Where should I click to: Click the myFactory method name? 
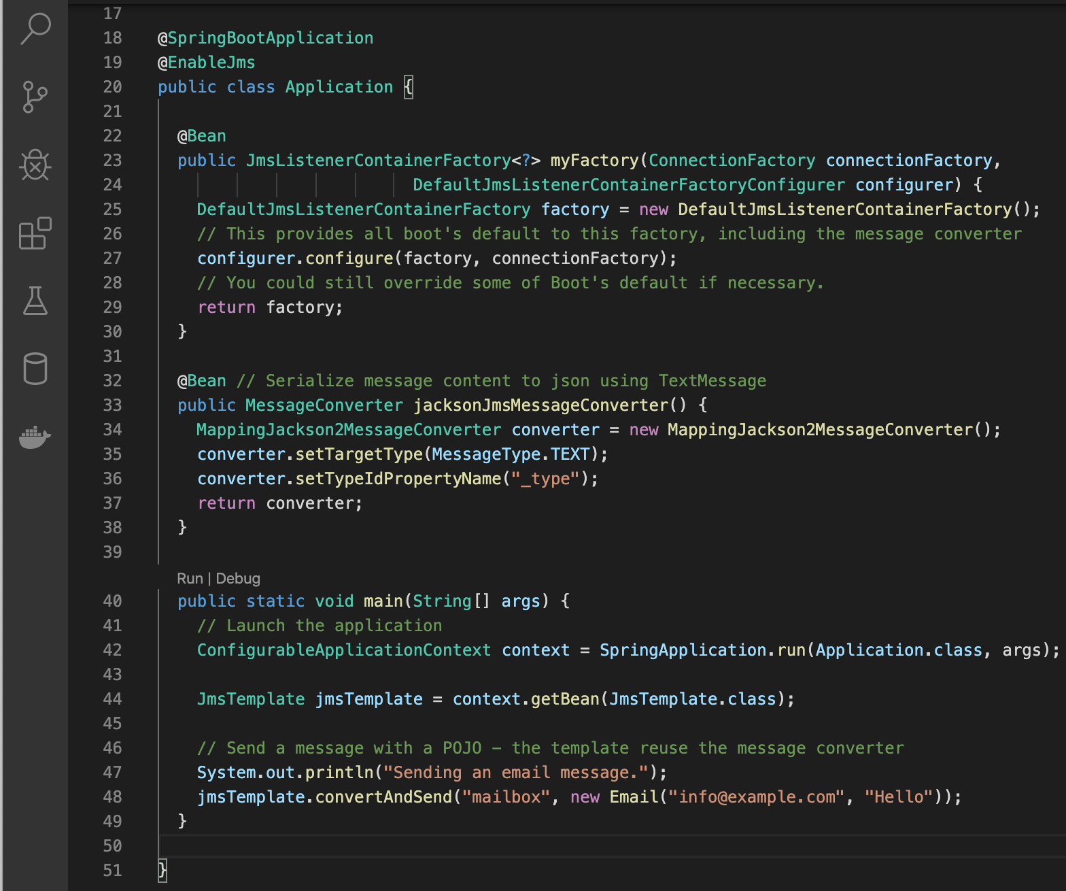point(595,161)
